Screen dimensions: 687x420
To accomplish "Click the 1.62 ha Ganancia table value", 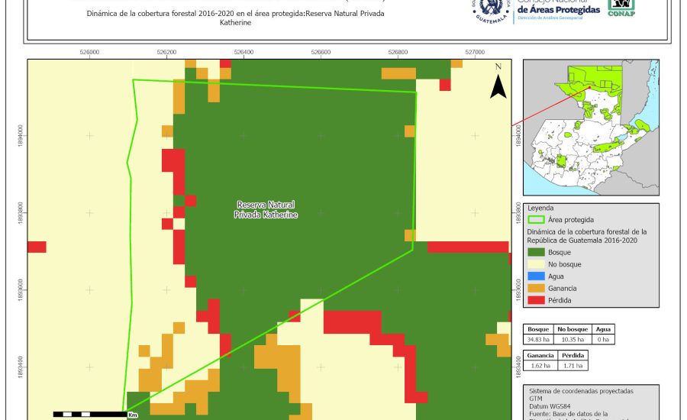I will click(539, 366).
